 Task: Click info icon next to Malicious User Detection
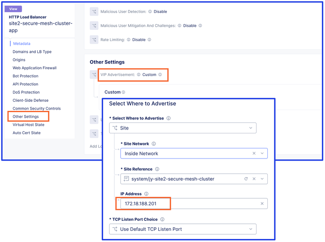point(150,12)
